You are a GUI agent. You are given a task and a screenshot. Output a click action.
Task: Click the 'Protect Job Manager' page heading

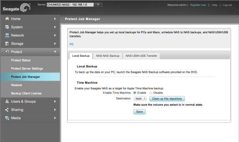[83, 19]
